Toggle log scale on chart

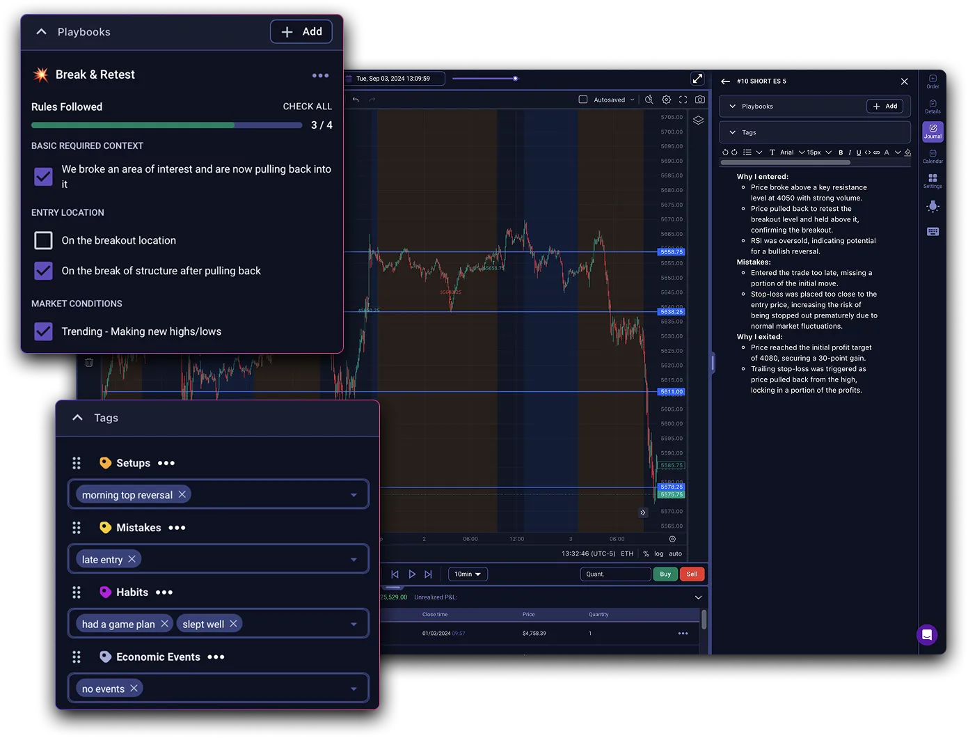[658, 554]
